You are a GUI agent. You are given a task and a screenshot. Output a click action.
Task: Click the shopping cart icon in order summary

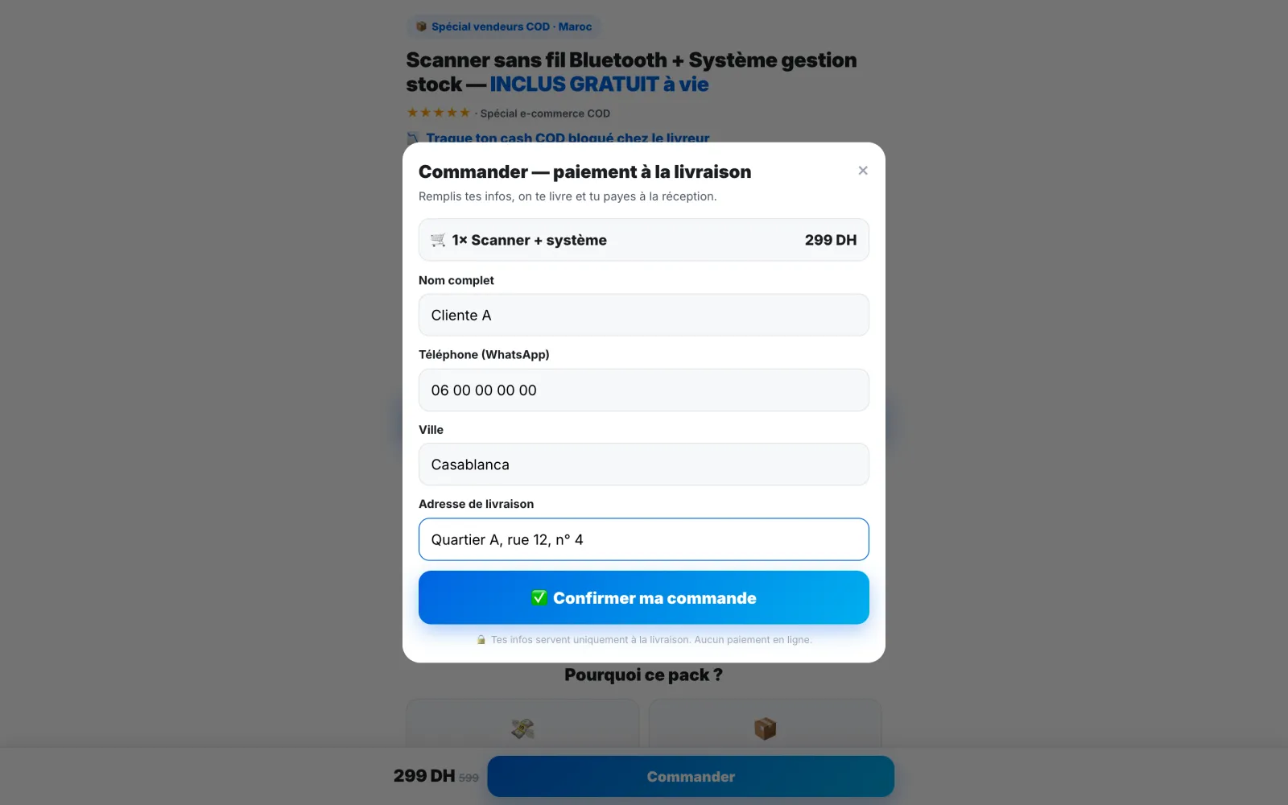tap(438, 240)
